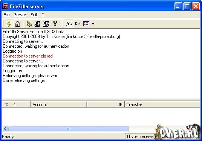
Task: Toggle the C:\ path display button
Action: (x=78, y=24)
